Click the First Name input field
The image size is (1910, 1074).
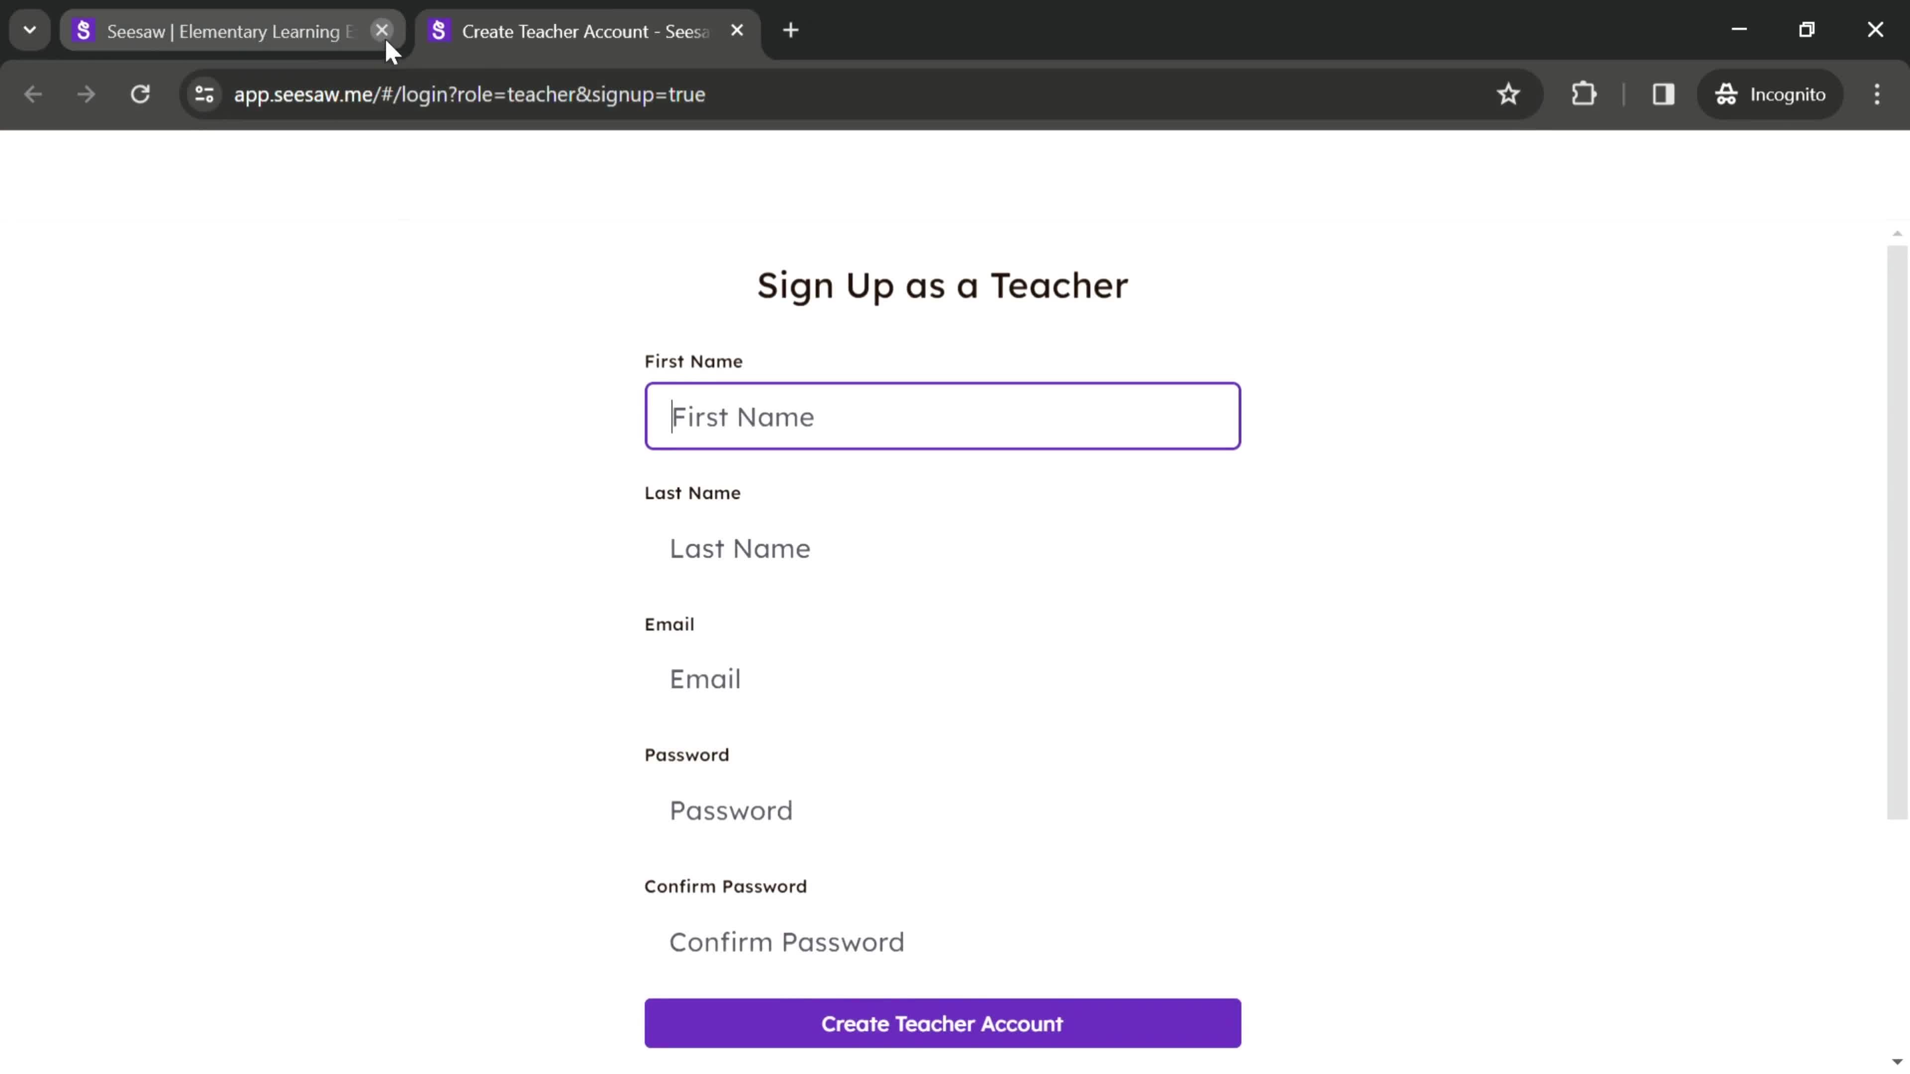coord(942,416)
